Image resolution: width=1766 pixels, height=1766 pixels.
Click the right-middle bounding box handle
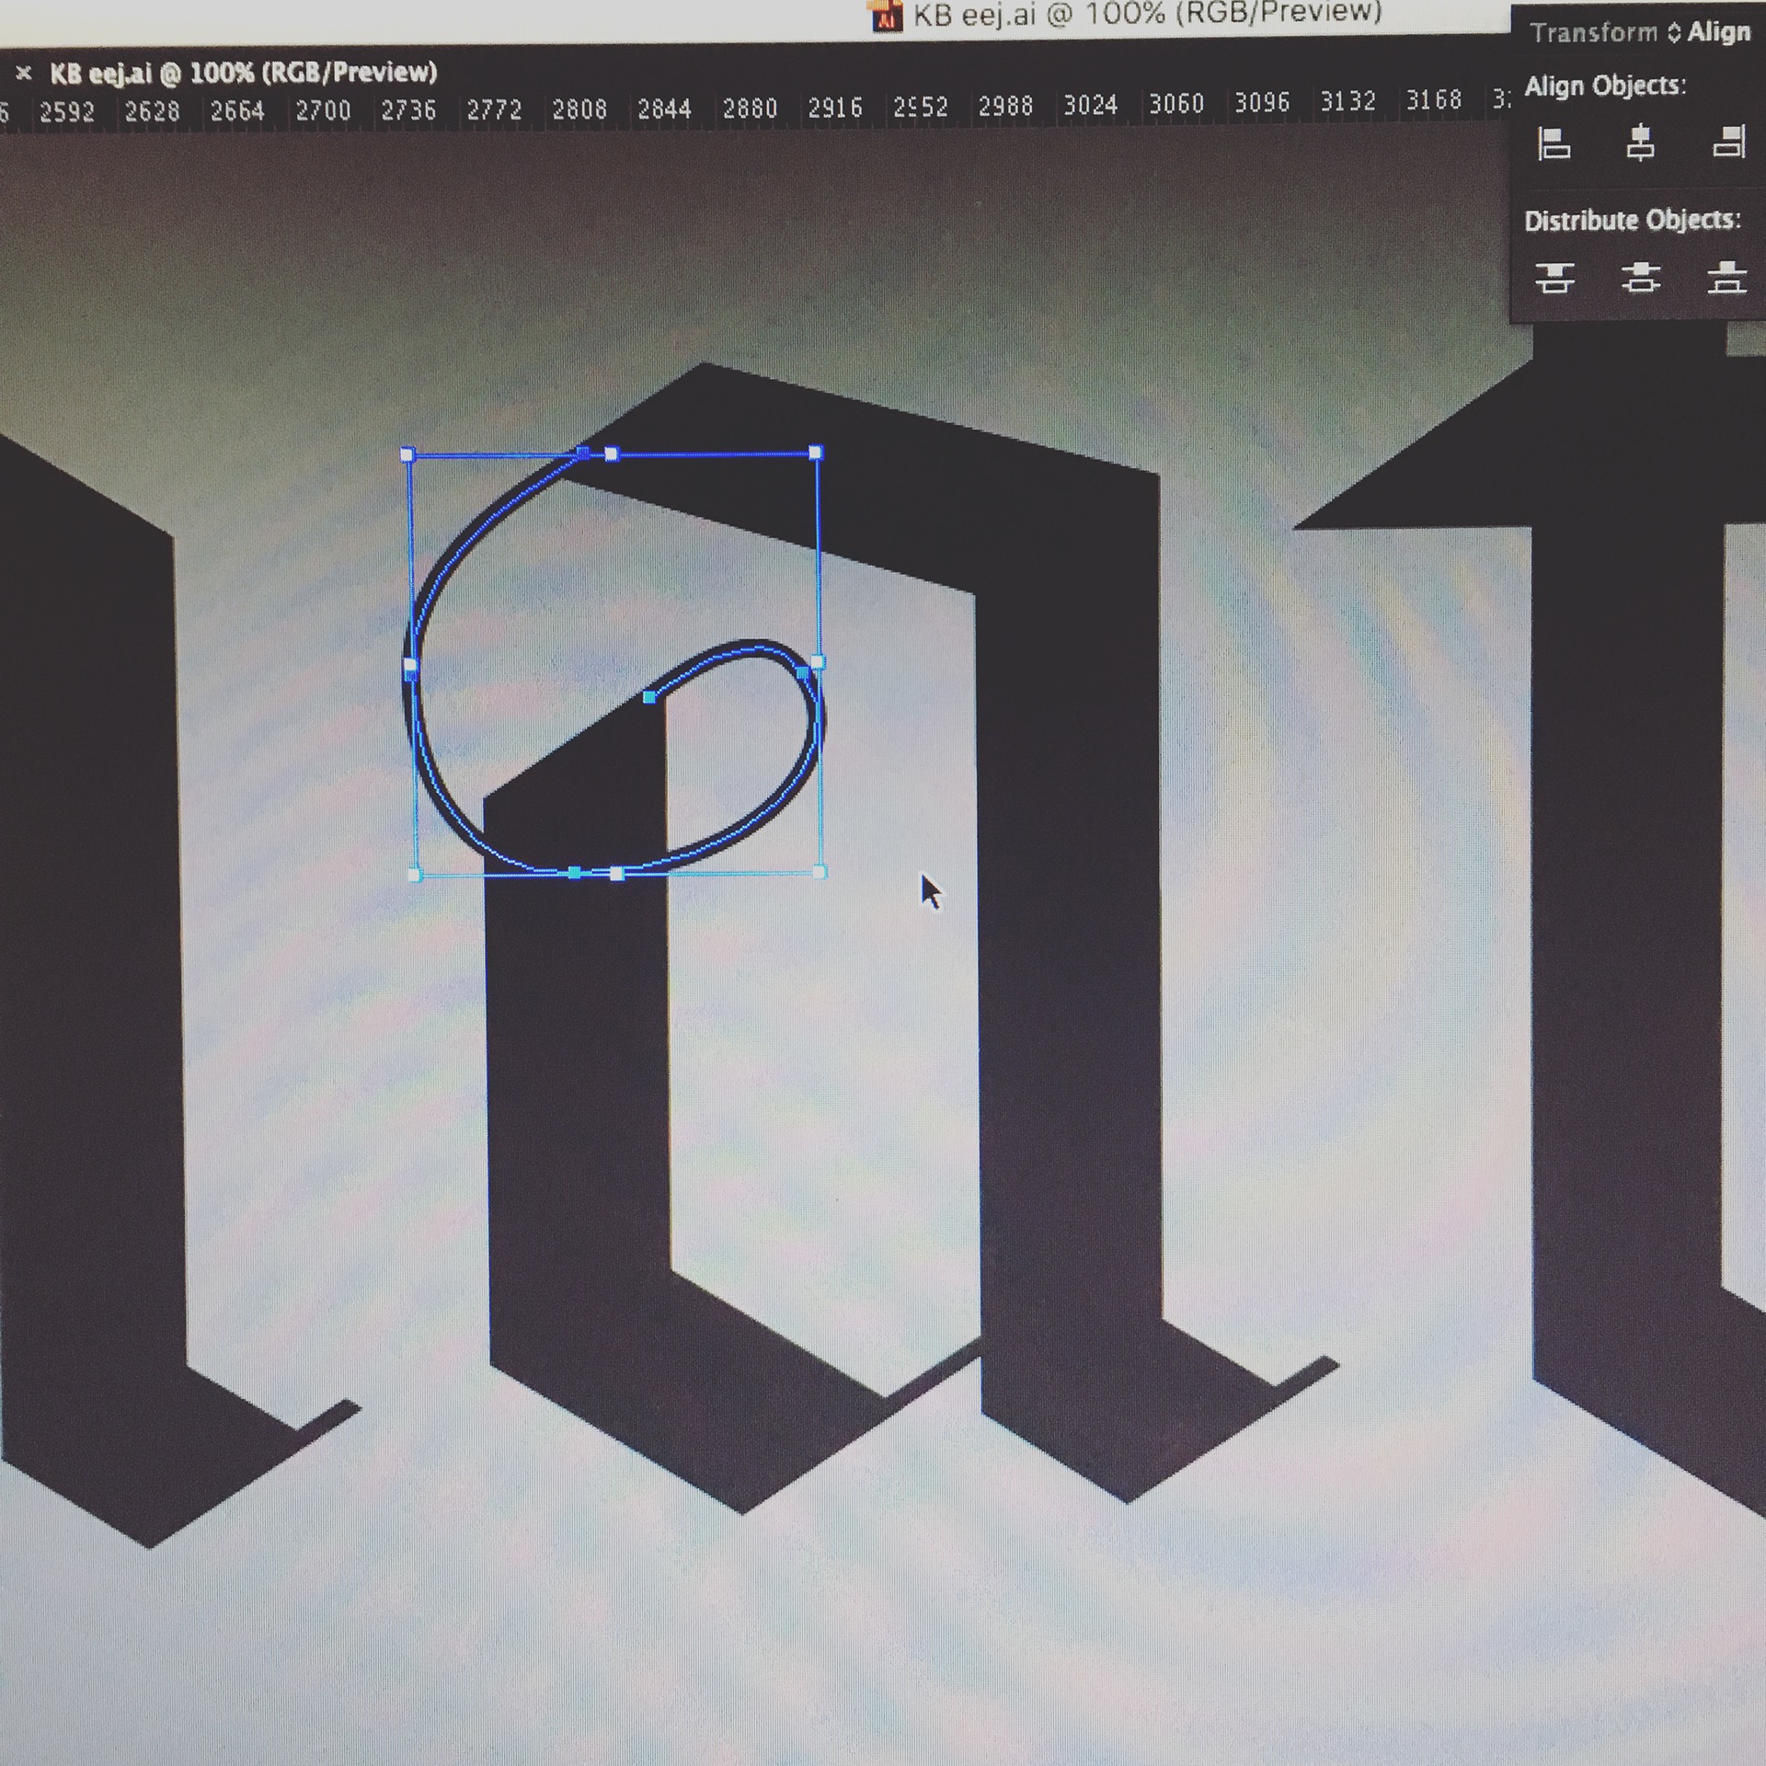point(819,662)
